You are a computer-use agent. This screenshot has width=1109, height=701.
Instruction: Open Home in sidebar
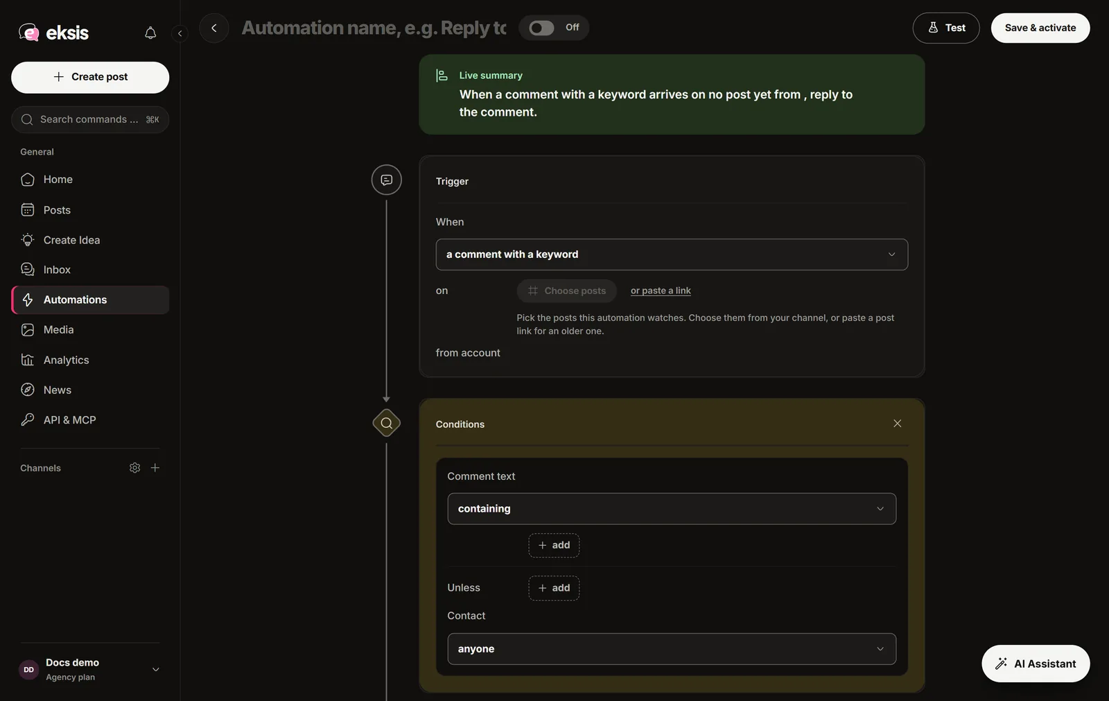90,180
